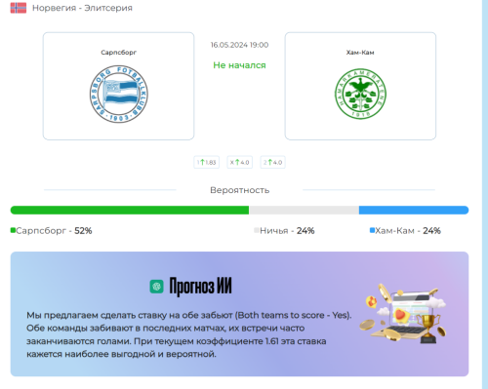
Task: Click the blue Ham-Kam probability segment
Action: pyautogui.click(x=414, y=210)
